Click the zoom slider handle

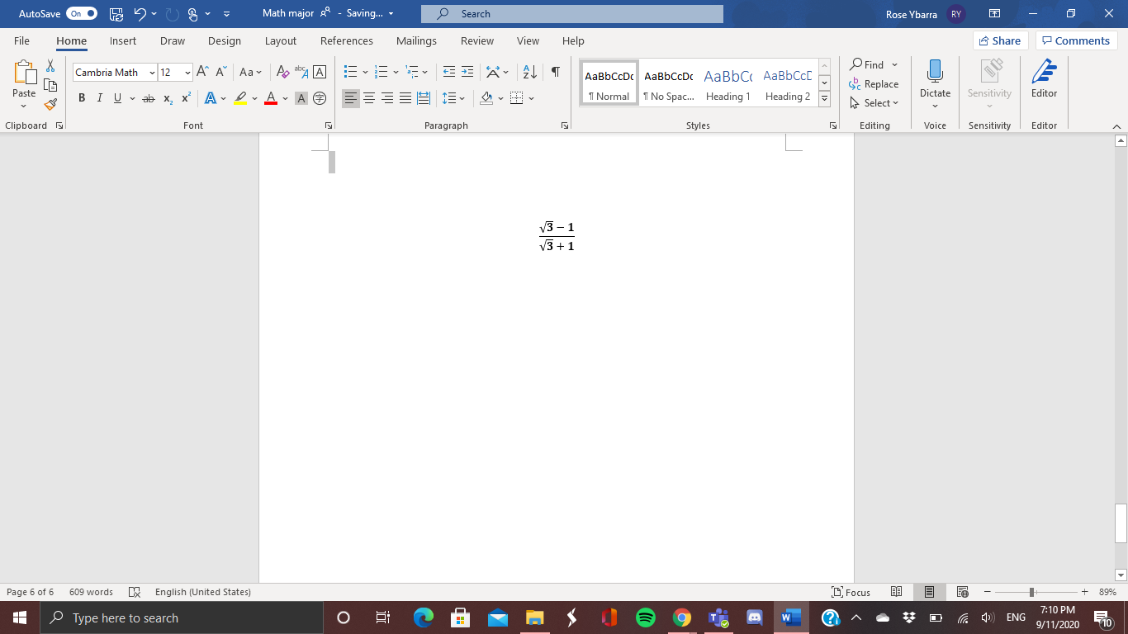tap(1032, 592)
